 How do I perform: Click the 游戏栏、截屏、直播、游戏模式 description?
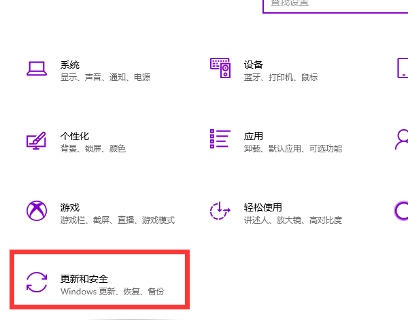tap(118, 220)
